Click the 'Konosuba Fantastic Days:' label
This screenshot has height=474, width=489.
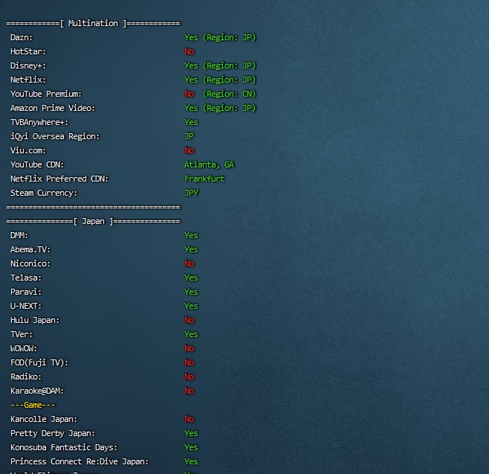pos(64,447)
